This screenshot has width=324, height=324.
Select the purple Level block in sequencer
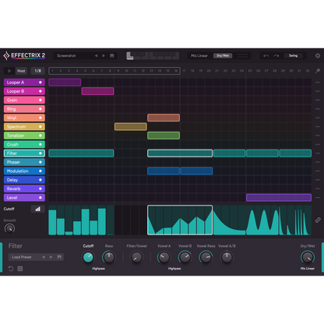pos(279,198)
